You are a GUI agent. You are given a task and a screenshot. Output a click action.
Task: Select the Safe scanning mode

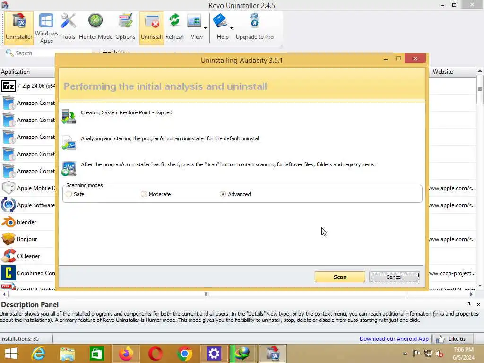[x=69, y=194]
